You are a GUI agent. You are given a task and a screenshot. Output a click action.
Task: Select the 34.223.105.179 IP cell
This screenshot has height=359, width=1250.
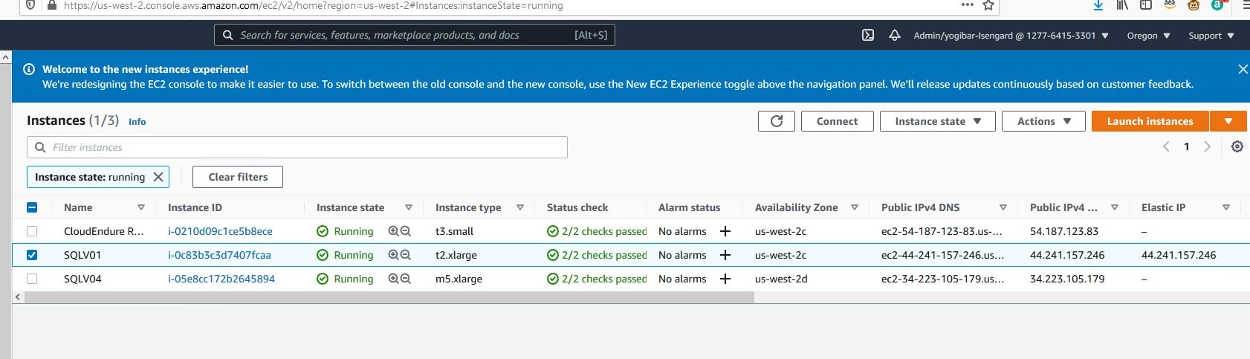pyautogui.click(x=1067, y=279)
